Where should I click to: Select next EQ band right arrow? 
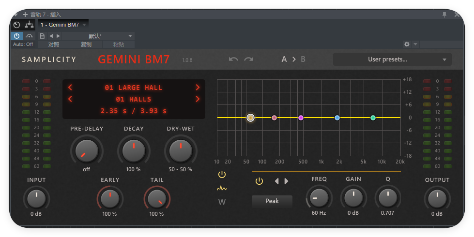[x=286, y=181]
